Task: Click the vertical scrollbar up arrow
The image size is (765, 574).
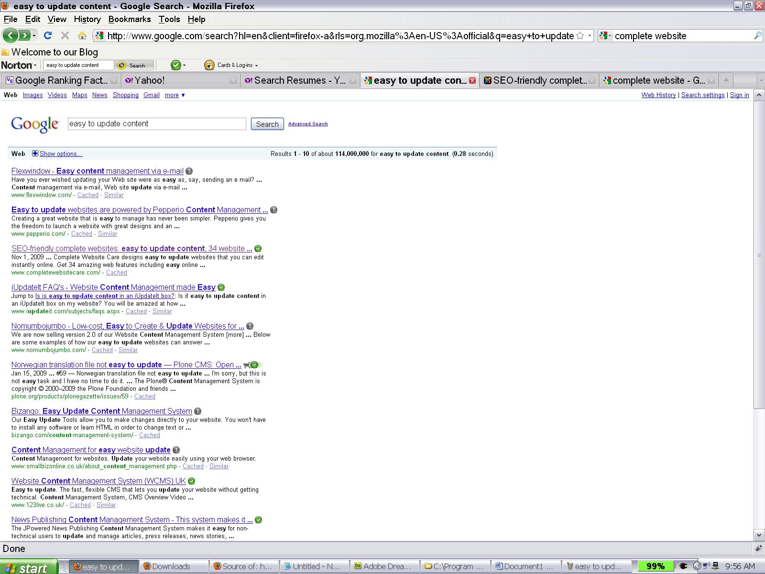Action: coord(759,95)
